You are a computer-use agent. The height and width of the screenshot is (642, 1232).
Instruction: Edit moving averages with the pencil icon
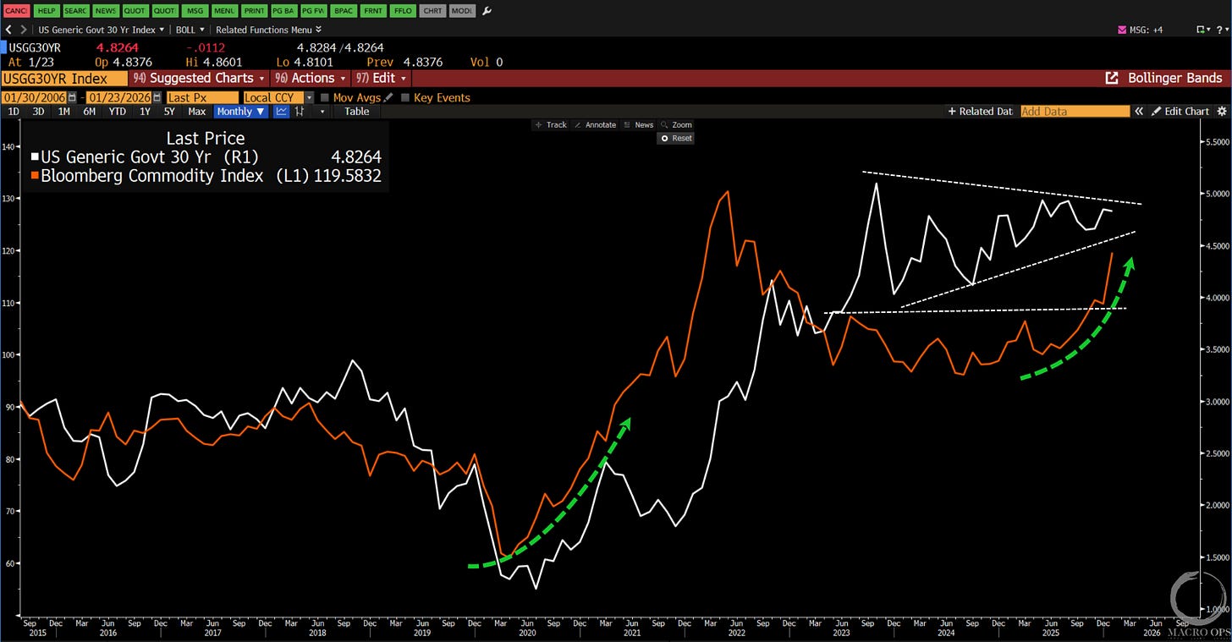pos(388,97)
